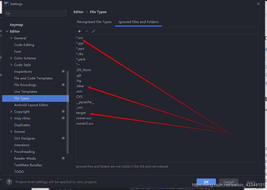Collapse the Editor tree section
Screen dimensions: 267x190
coord(7,31)
